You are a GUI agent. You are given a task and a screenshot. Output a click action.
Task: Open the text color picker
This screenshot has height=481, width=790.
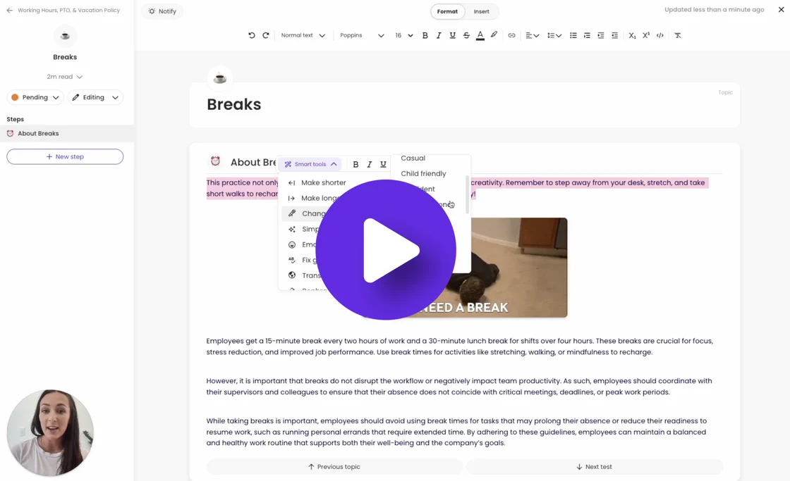tap(480, 35)
